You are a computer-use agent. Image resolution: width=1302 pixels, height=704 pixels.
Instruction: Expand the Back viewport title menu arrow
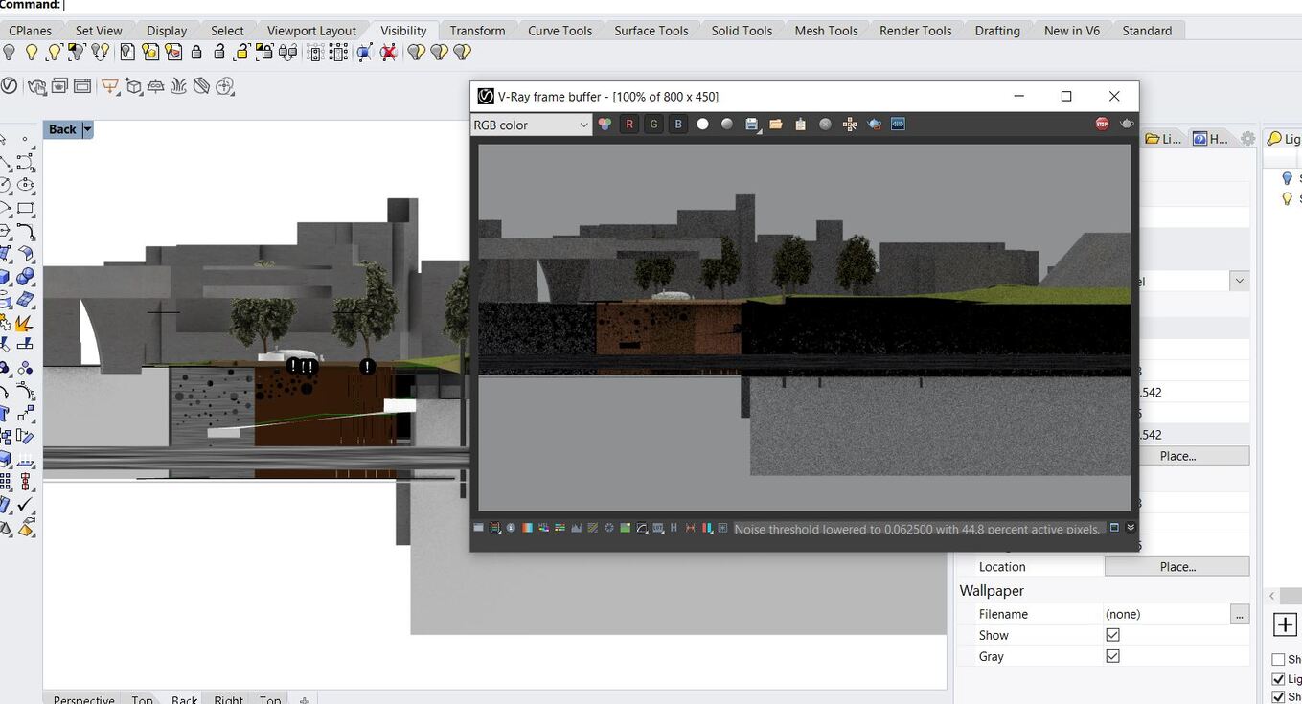point(87,129)
